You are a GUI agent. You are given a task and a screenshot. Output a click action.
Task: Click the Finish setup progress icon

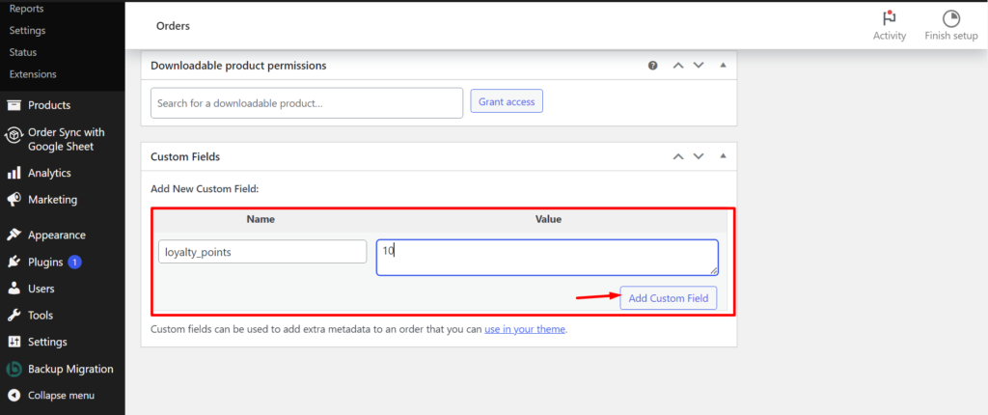pos(950,18)
